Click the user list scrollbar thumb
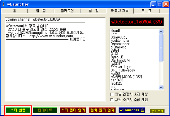This screenshot has height=116, width=170. pyautogui.click(x=161, y=48)
